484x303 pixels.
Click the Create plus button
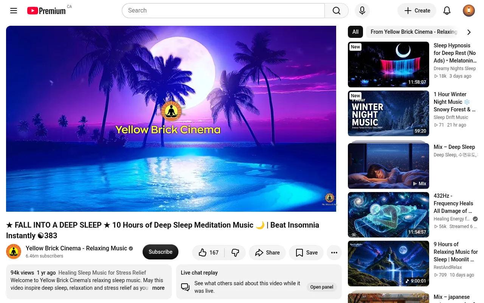coord(417,11)
